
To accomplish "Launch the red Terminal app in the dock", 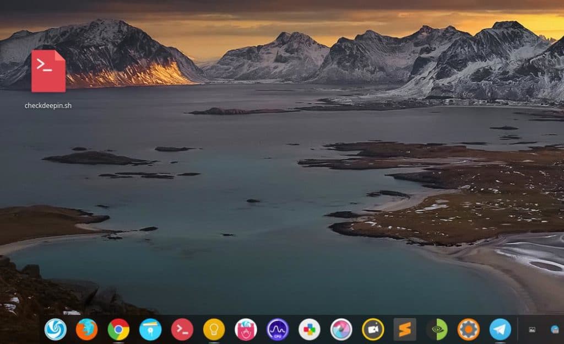I will point(182,329).
